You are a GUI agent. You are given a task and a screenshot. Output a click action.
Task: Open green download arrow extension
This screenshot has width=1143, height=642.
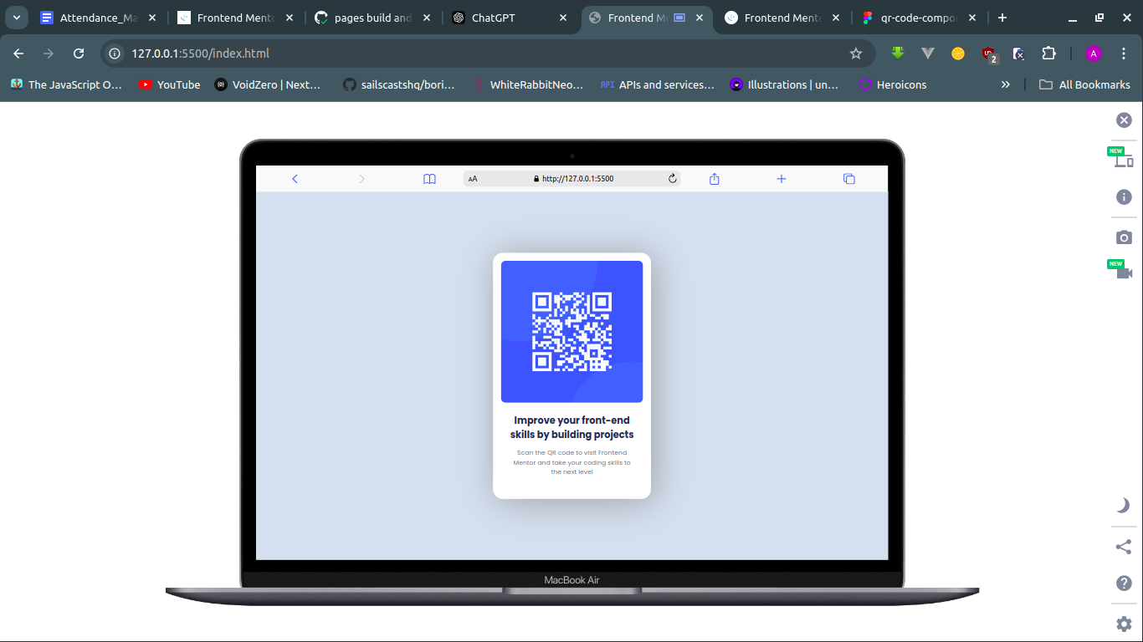(x=898, y=53)
